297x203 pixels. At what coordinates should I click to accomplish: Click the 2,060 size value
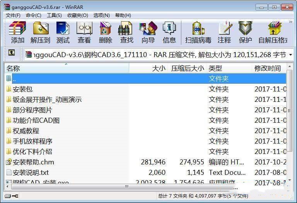click(157, 173)
